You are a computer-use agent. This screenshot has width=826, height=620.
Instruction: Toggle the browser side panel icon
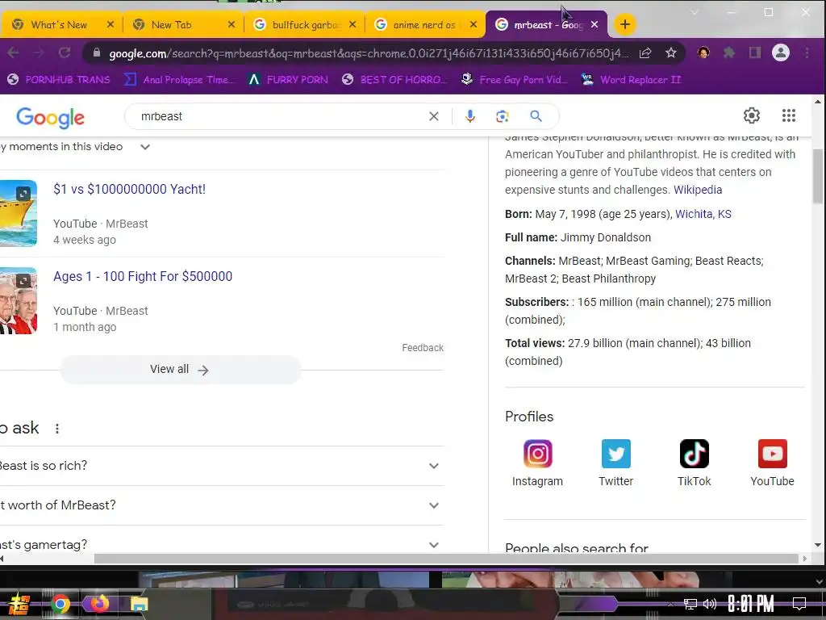click(x=755, y=52)
